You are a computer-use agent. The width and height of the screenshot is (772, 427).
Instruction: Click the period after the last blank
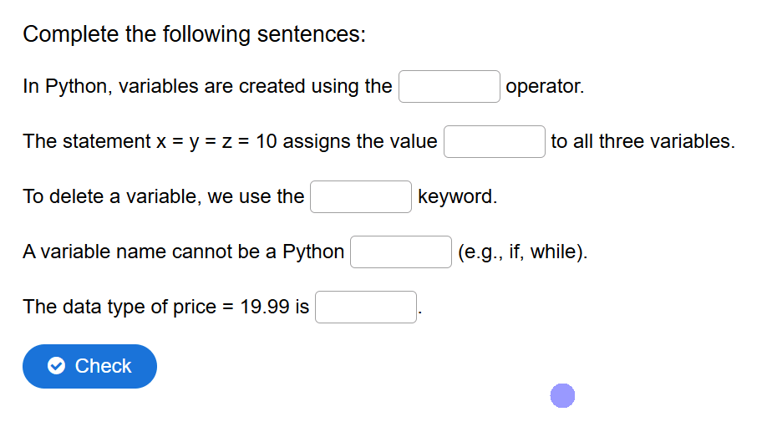pyautogui.click(x=420, y=313)
